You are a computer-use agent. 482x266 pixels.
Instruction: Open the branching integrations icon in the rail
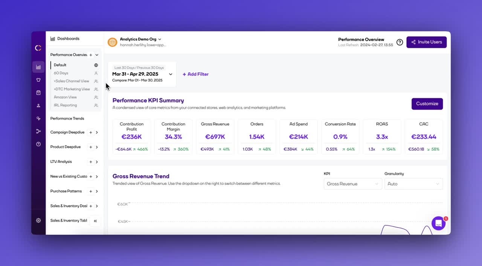[38, 131]
